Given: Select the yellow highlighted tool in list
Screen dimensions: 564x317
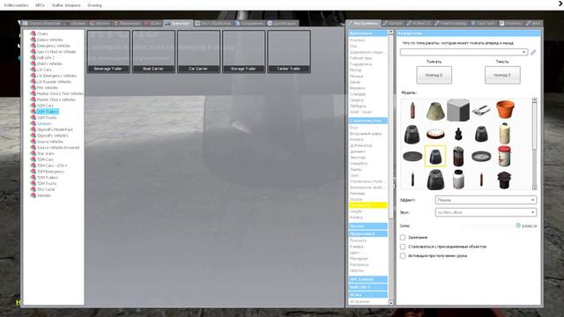Looking at the screenshot, I should click(368, 205).
